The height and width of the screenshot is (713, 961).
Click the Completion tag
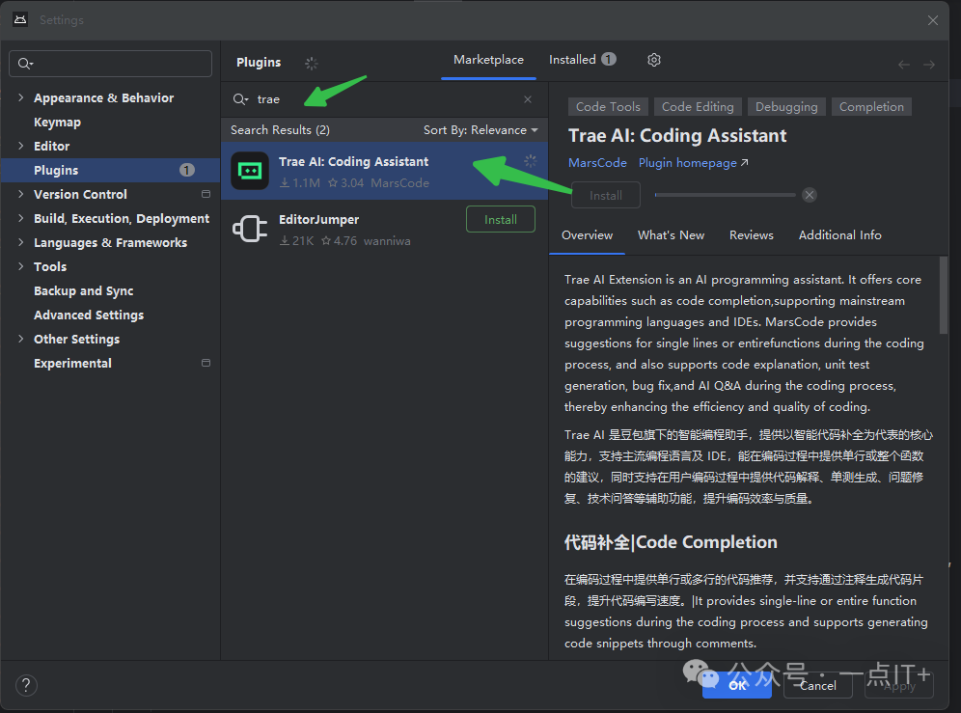tap(871, 107)
